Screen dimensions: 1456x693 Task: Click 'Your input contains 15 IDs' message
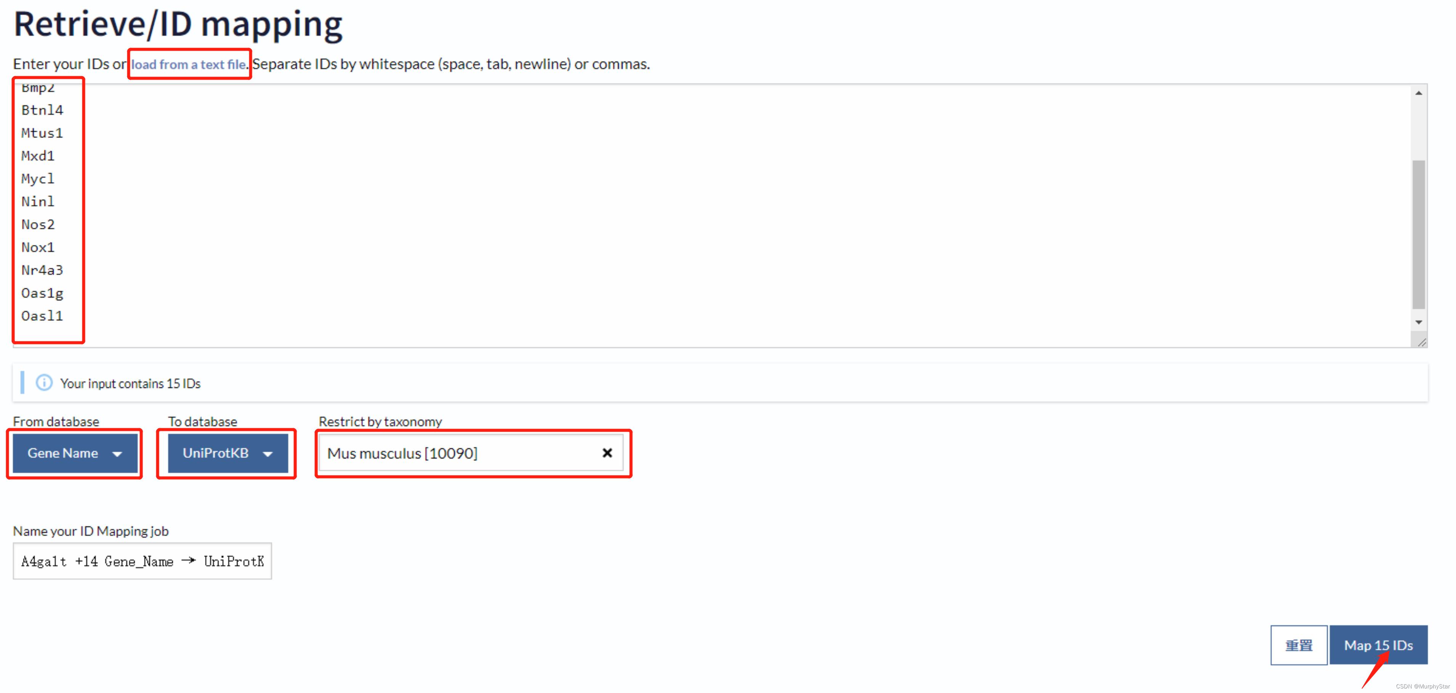(x=131, y=384)
